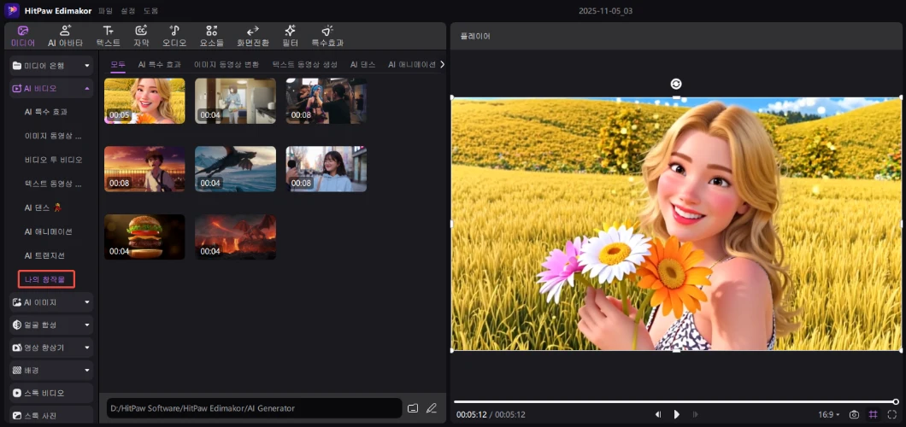The image size is (906, 427).
Task: Open the 16:9 aspect ratio dropdown
Action: pyautogui.click(x=828, y=414)
